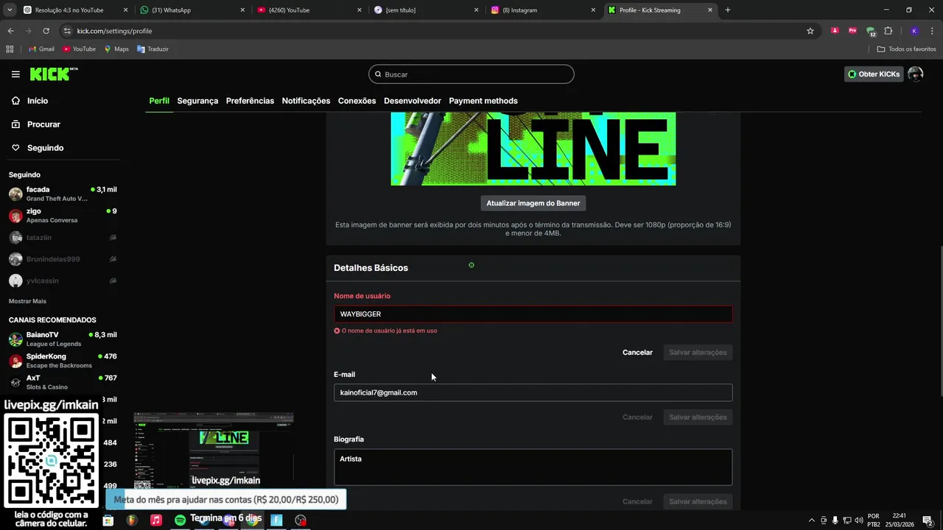Open the Chrome apps grid icon
This screenshot has width=943, height=530.
point(10,49)
